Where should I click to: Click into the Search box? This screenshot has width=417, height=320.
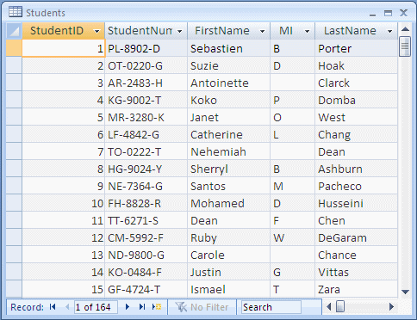(x=271, y=307)
